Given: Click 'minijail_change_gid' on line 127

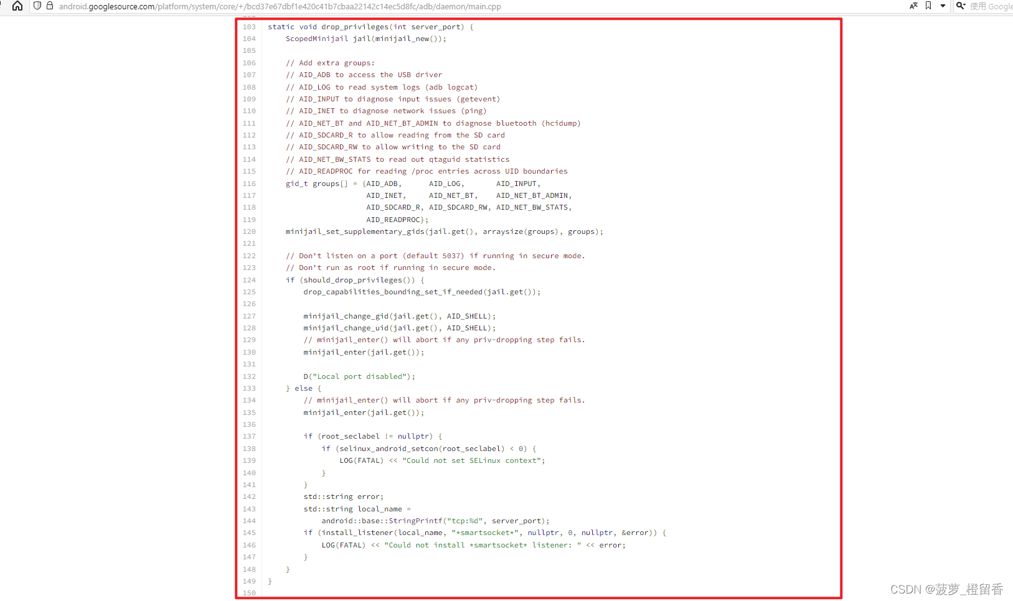Looking at the screenshot, I should (x=346, y=316).
